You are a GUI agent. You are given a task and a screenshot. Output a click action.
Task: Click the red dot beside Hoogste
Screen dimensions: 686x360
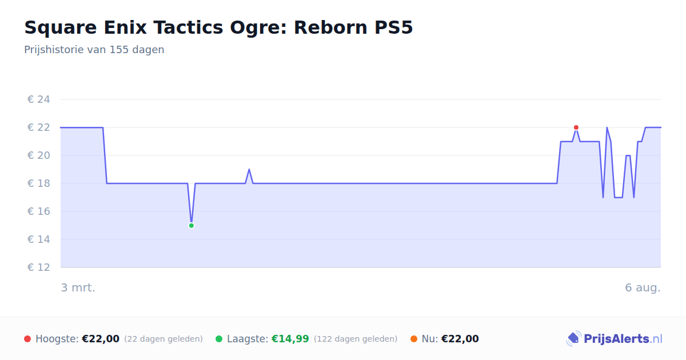pos(27,339)
